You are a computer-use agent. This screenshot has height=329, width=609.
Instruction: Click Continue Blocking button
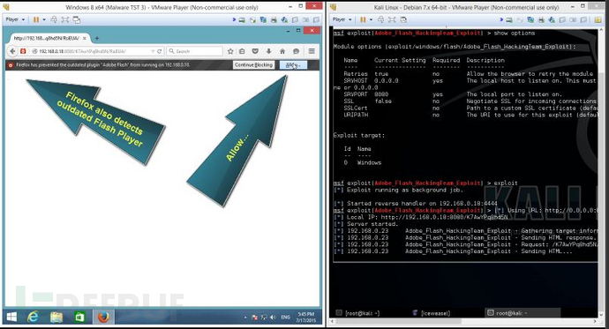coord(253,64)
